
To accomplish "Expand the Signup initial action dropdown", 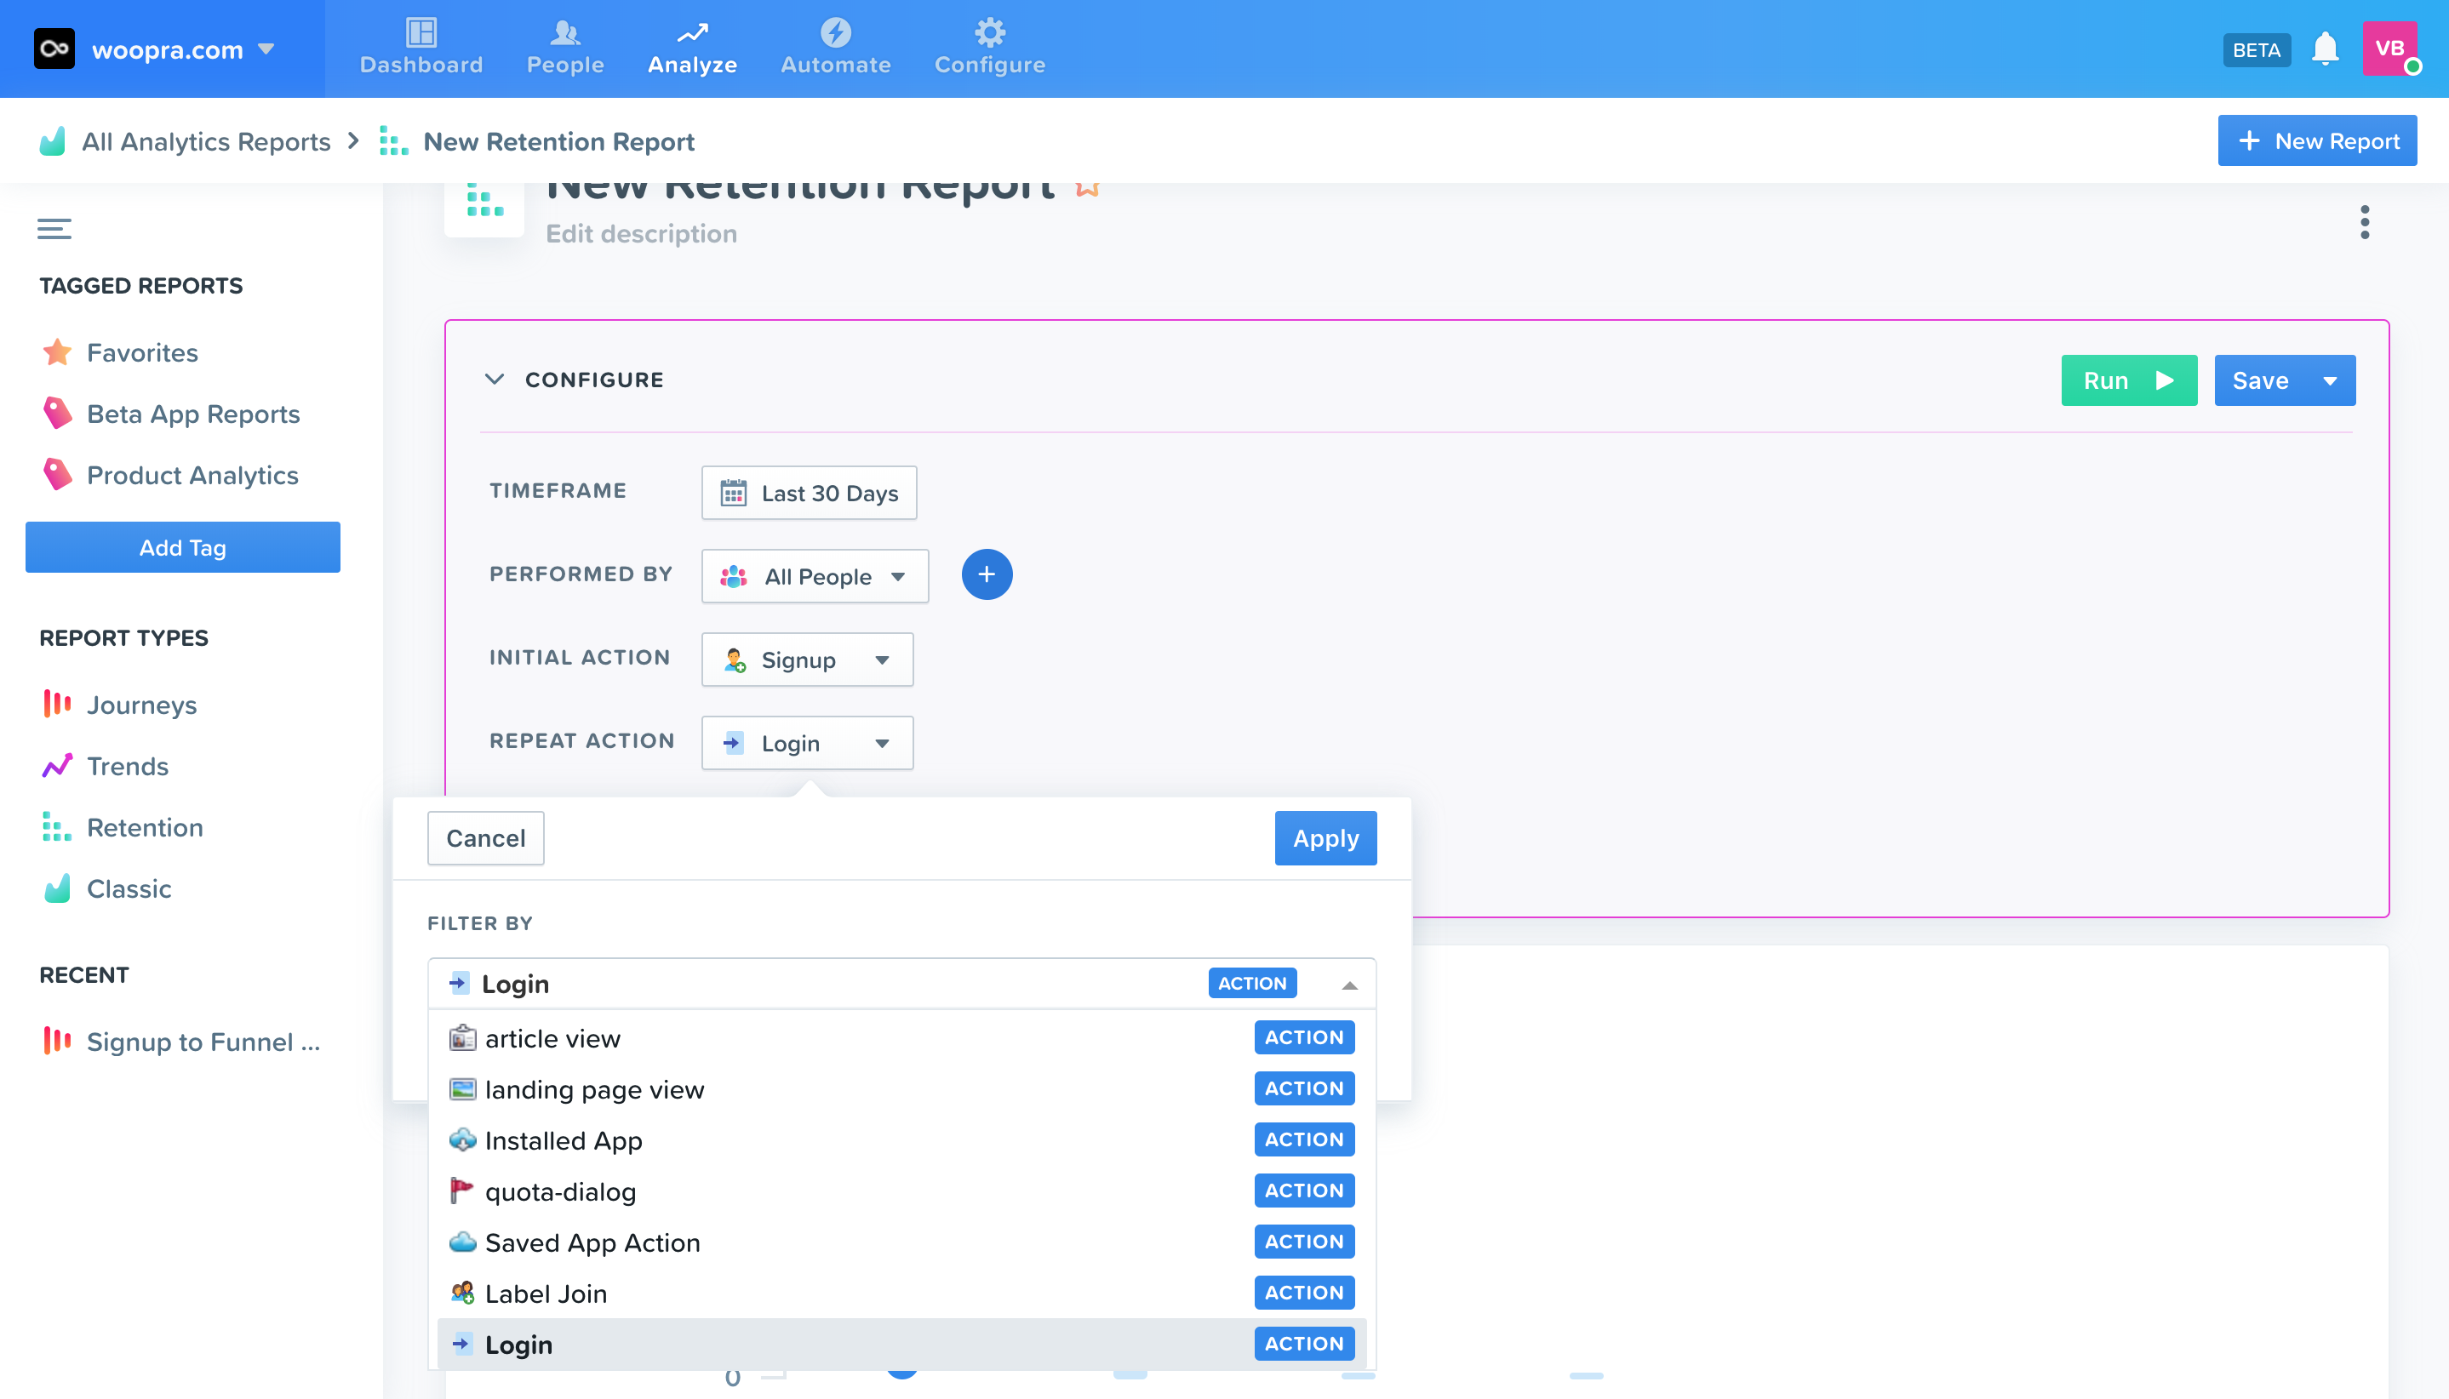I will tap(806, 660).
